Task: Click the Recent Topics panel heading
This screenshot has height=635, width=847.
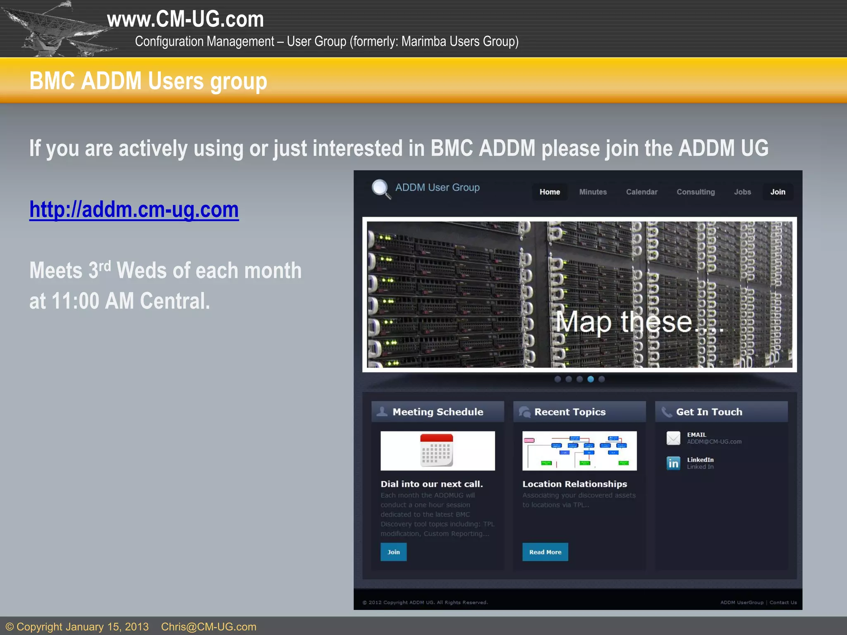Action: (x=570, y=412)
